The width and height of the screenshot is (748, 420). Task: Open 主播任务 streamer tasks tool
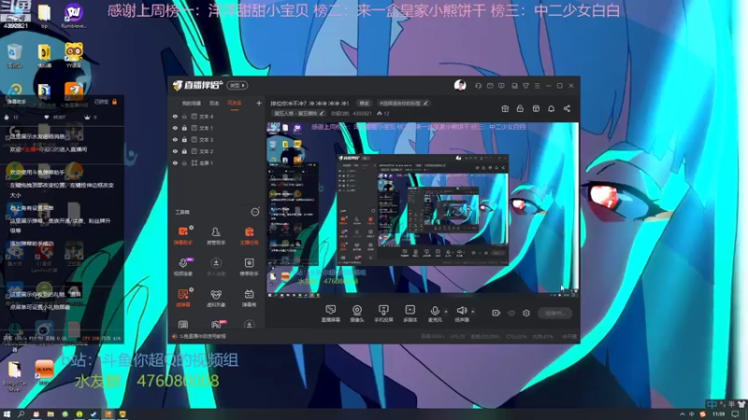click(x=249, y=235)
